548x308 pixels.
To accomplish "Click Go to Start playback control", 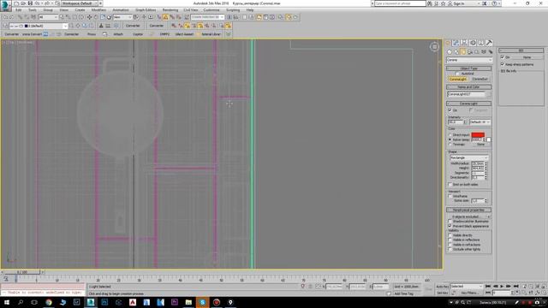I will point(488,287).
